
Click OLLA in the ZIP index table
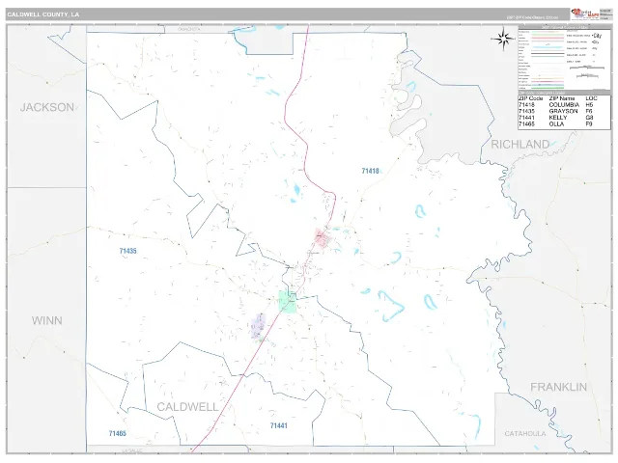pyautogui.click(x=556, y=124)
